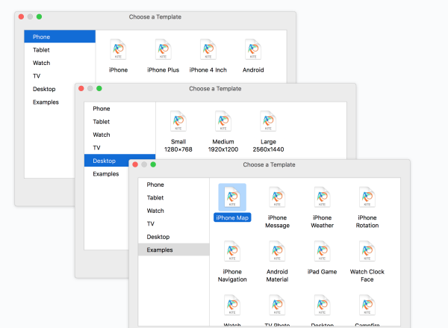Click the highlighted Phone category in sidebar
The image size is (448, 328).
(x=60, y=37)
